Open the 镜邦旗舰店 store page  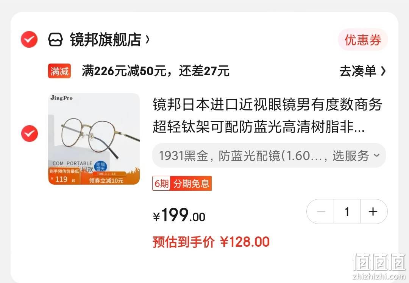pos(105,40)
